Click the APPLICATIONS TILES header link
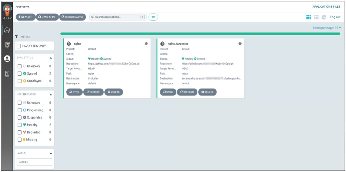Screen dimensions: 346x172 [326, 7]
